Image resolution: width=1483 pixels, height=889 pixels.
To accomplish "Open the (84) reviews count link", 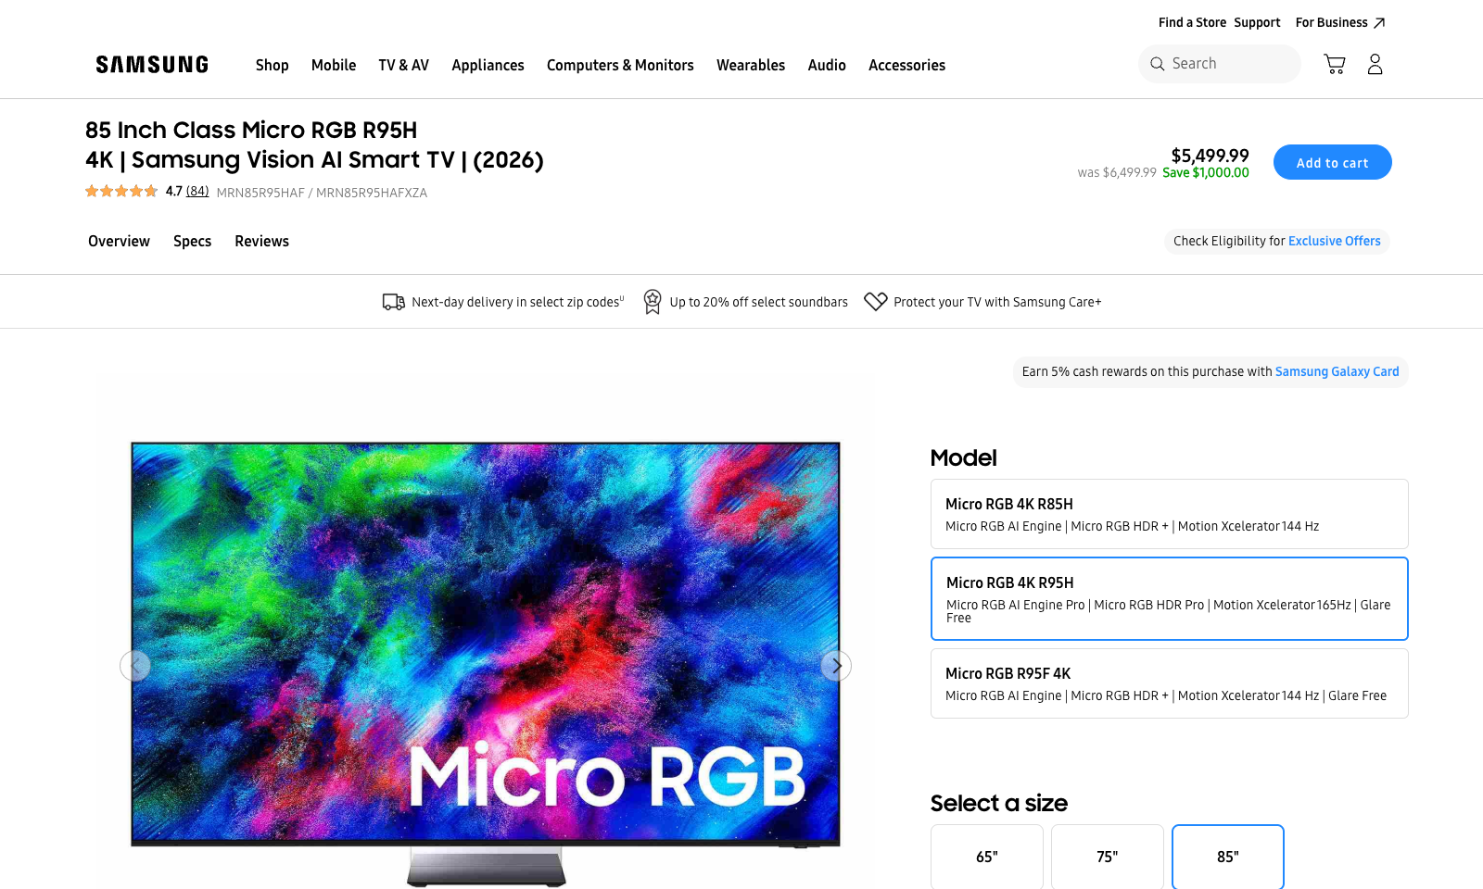I will pyautogui.click(x=197, y=192).
